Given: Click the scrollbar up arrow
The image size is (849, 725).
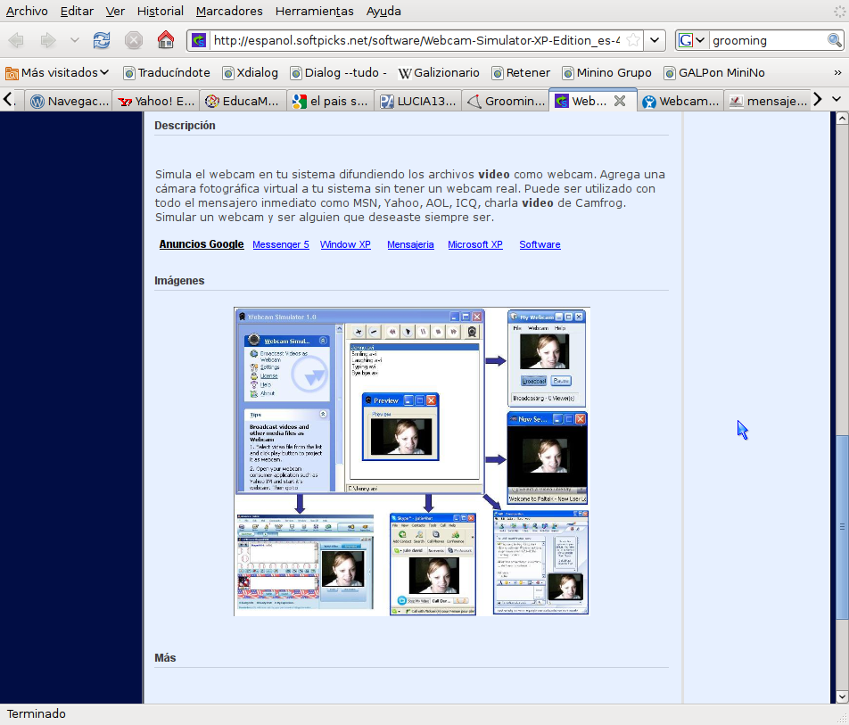Looking at the screenshot, I should click(842, 118).
